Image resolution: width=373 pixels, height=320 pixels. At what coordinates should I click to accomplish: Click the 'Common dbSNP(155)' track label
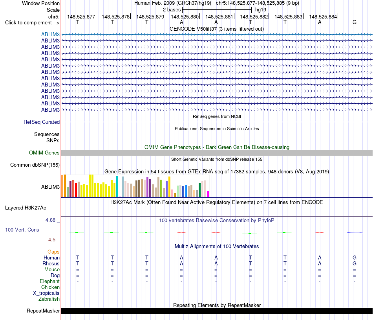tap(35, 165)
